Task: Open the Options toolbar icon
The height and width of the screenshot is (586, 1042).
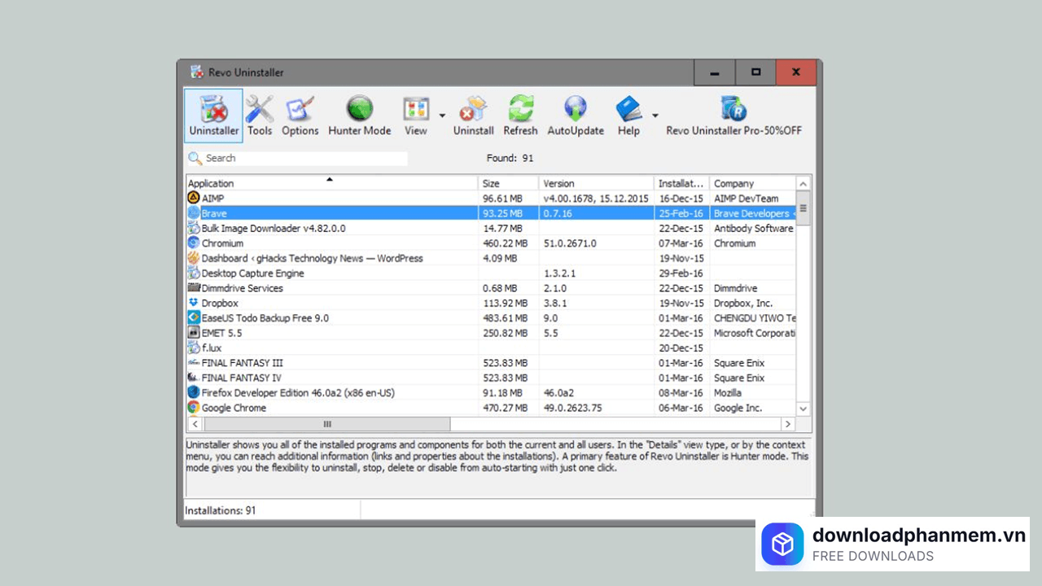Action: pyautogui.click(x=300, y=116)
